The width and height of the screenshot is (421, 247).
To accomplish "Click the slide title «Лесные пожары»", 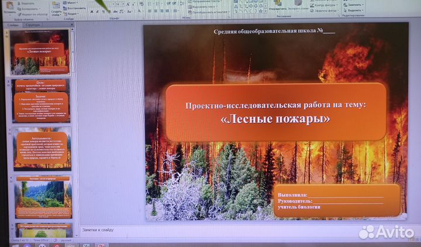I will 275,119.
